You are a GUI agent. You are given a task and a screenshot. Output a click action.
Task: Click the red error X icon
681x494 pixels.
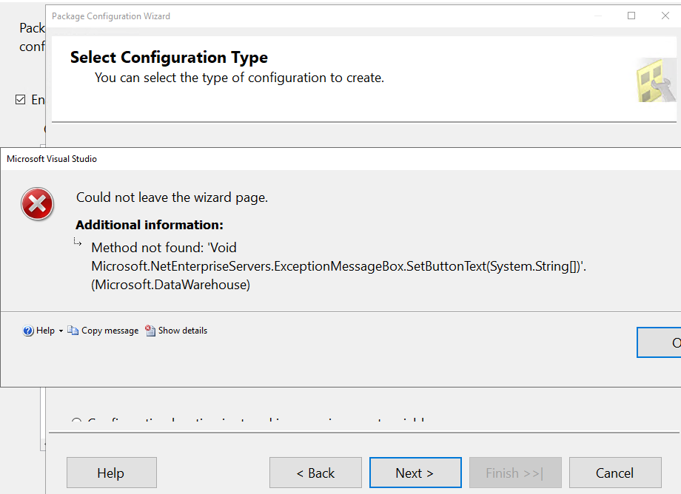[37, 203]
